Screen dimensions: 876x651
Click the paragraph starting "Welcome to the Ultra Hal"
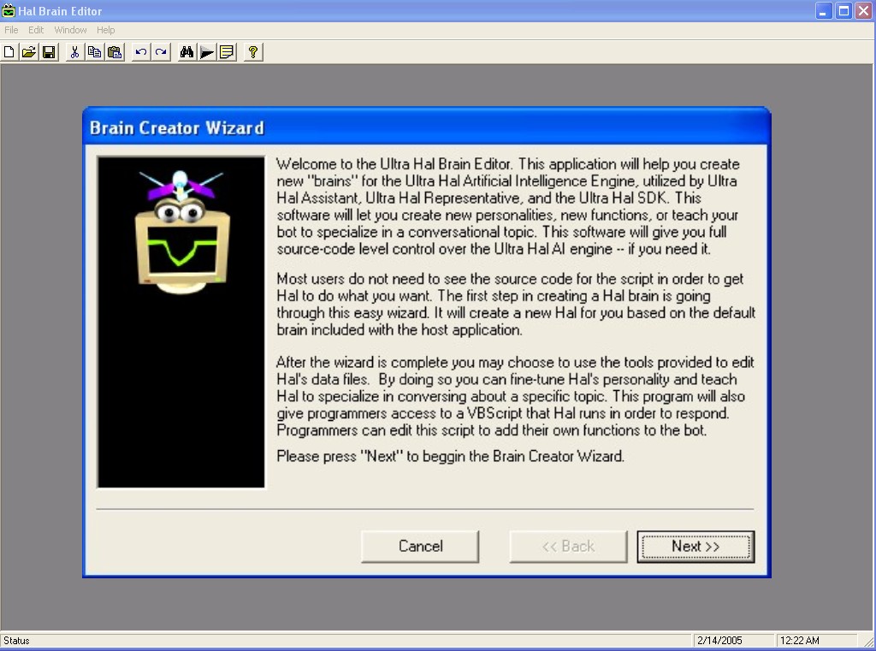[x=508, y=206]
